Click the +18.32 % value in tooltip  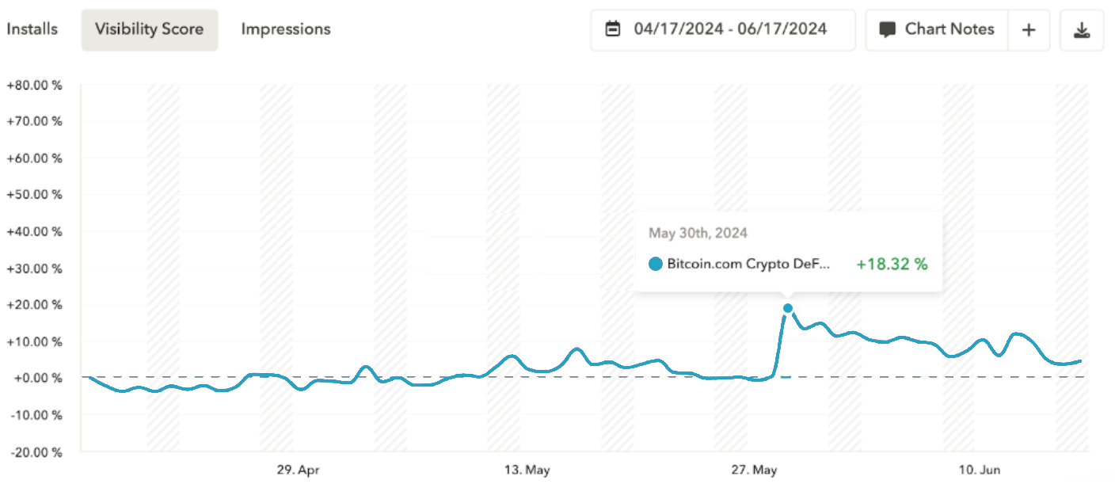(x=892, y=265)
